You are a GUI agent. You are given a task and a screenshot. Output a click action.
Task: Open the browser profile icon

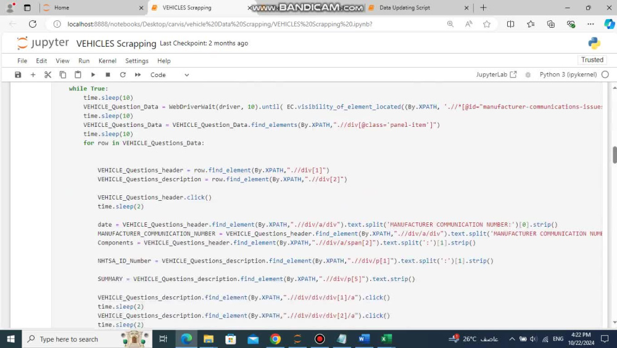click(10, 7)
